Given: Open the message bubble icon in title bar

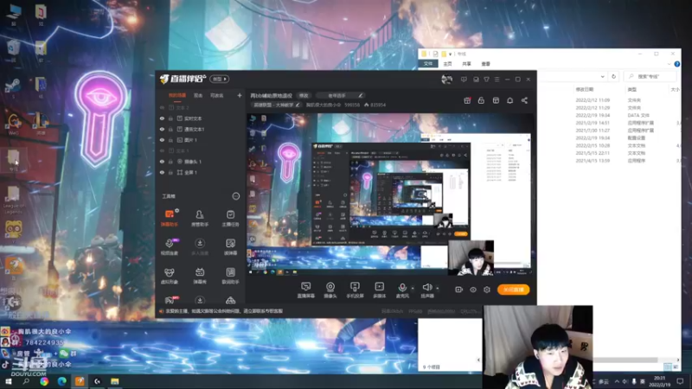Looking at the screenshot, I should tap(464, 80).
